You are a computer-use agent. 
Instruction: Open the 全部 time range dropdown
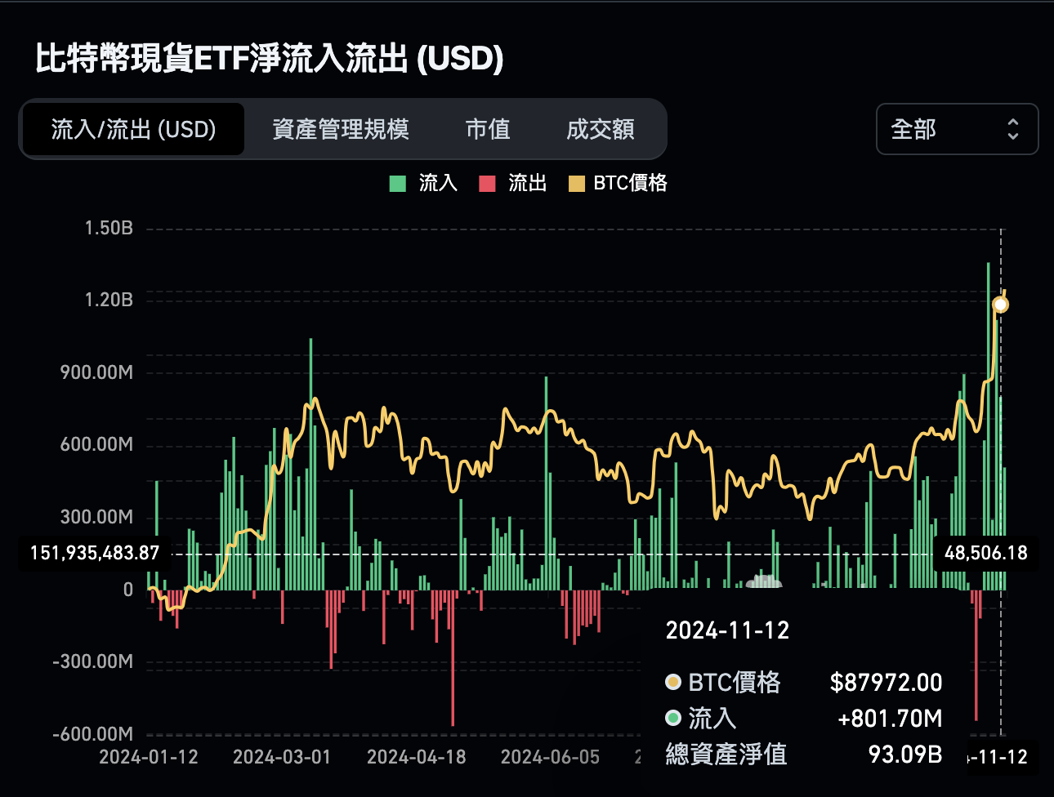point(957,129)
